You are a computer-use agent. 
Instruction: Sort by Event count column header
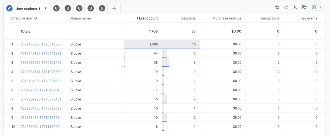[147, 18]
